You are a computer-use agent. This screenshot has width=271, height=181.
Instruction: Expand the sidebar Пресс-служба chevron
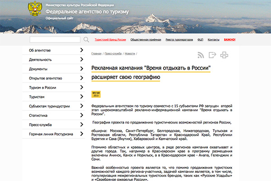click(82, 124)
